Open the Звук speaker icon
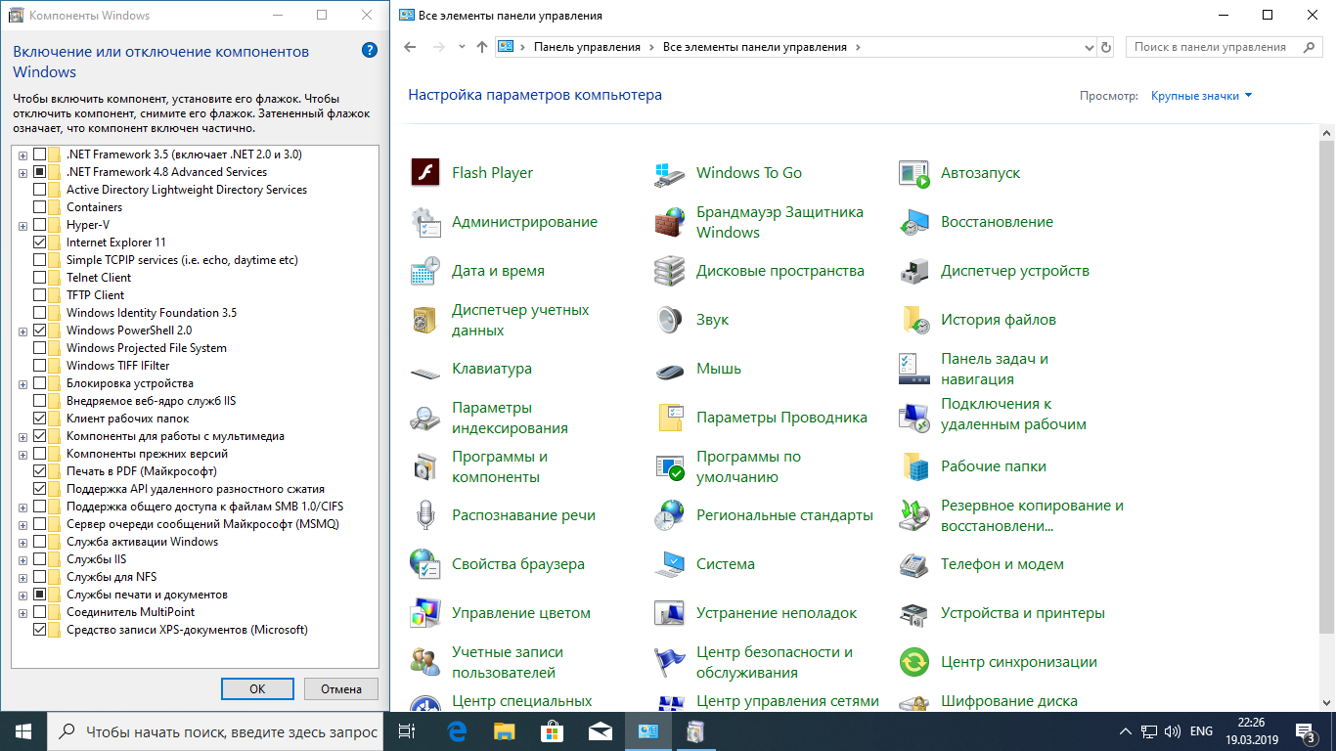1336x751 pixels. (x=670, y=320)
